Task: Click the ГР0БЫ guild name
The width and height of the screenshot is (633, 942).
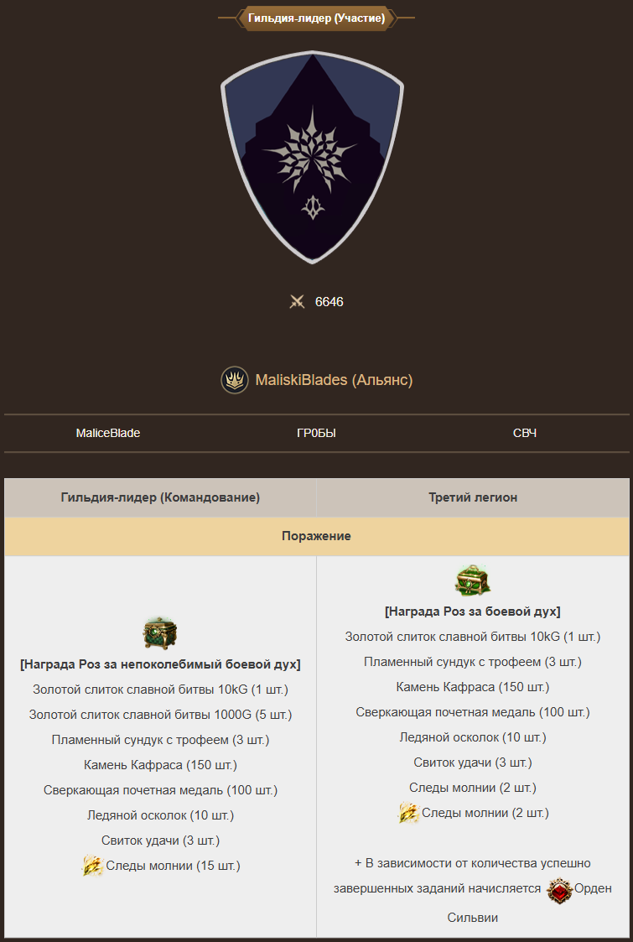Action: (x=317, y=433)
